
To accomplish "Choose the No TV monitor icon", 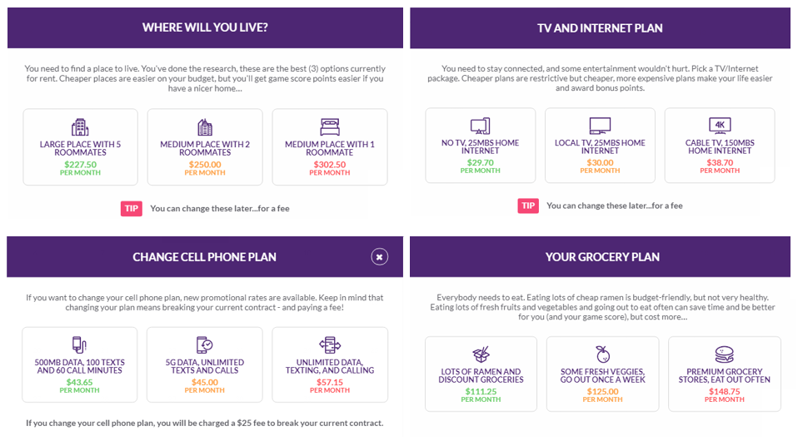I will click(480, 126).
